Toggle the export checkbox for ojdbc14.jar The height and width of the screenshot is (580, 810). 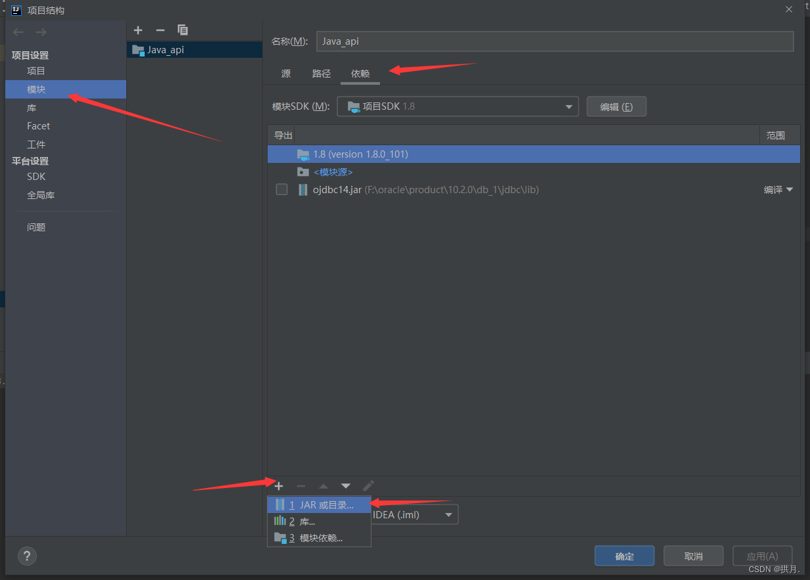[281, 189]
